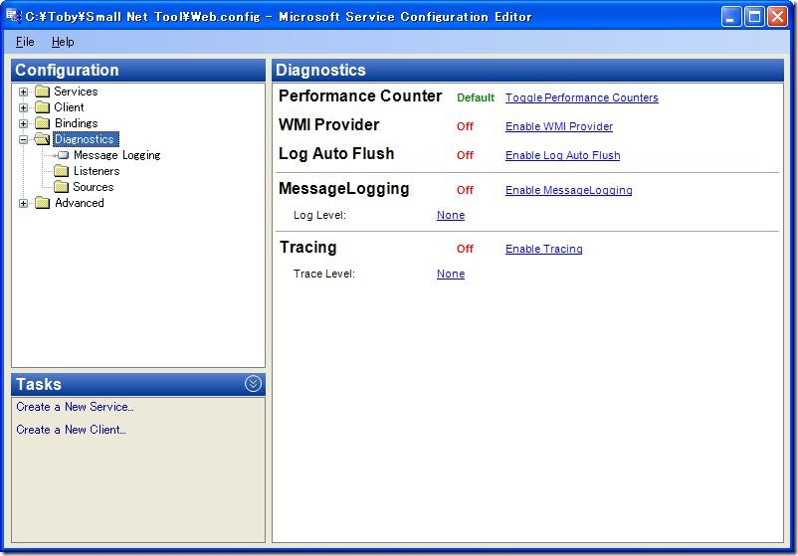Click the WMI Provider heading

click(x=328, y=125)
